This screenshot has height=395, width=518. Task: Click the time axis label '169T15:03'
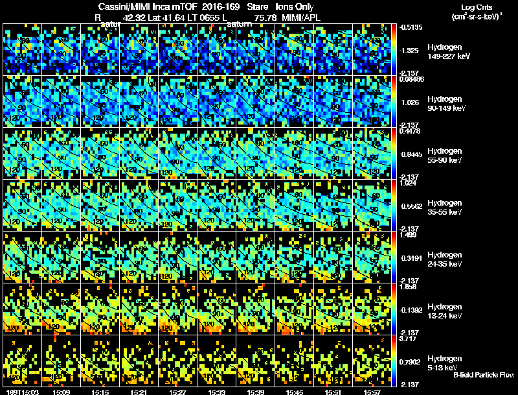(23, 392)
